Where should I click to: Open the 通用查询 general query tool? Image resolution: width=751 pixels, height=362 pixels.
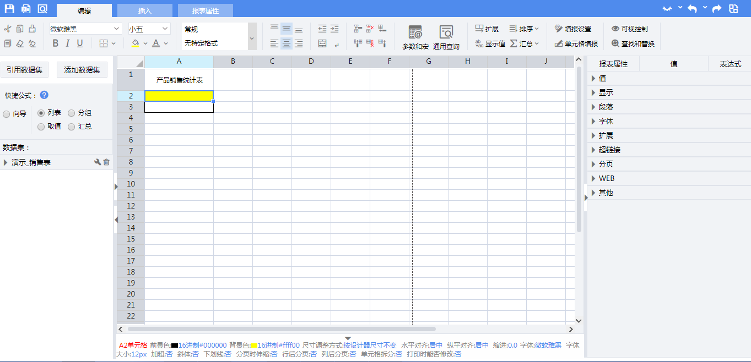[446, 37]
